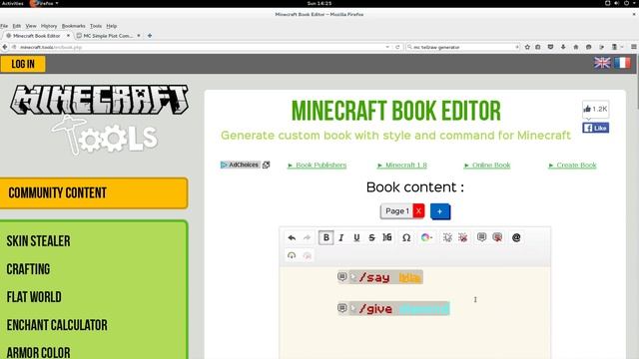Open Firefox downloads arrow icon

563,47
